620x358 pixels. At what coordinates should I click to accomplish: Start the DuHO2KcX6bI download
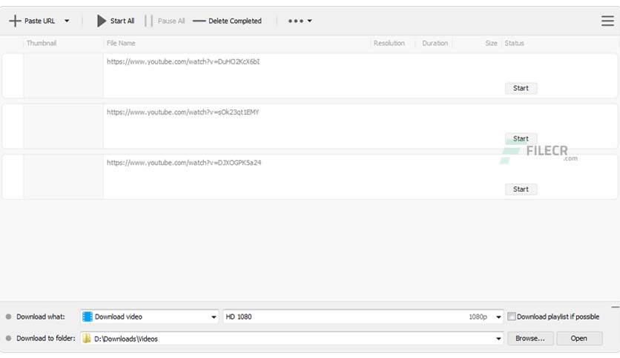pos(521,88)
